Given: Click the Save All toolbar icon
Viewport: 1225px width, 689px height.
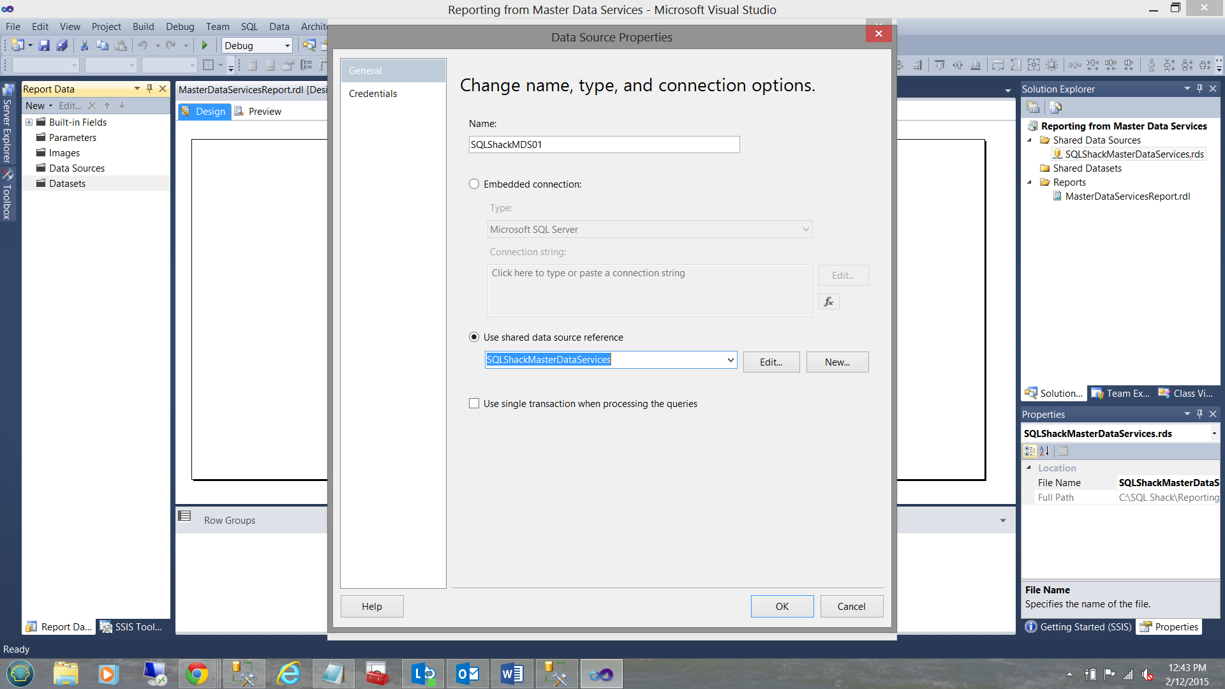Looking at the screenshot, I should [x=62, y=45].
